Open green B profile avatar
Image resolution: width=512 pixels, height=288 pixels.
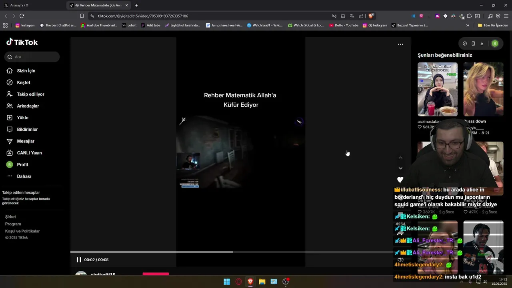pos(495,44)
